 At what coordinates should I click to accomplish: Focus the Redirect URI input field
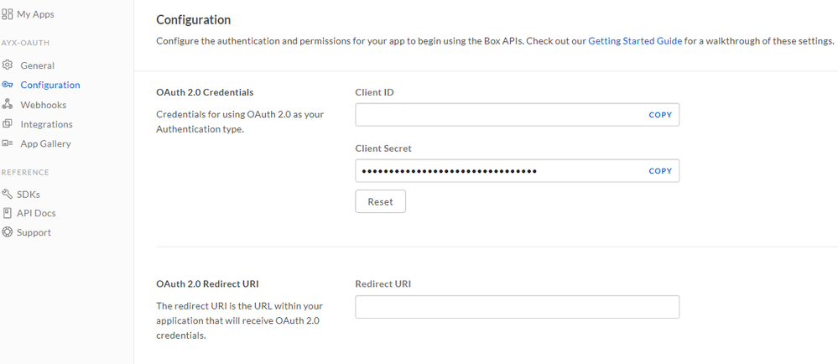coord(517,307)
